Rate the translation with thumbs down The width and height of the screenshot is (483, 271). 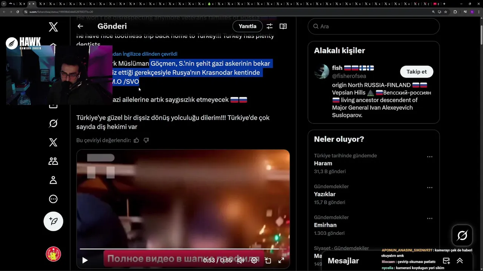pyautogui.click(x=146, y=140)
